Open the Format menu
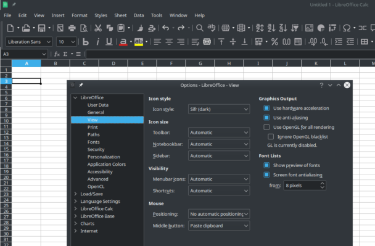 (80, 15)
